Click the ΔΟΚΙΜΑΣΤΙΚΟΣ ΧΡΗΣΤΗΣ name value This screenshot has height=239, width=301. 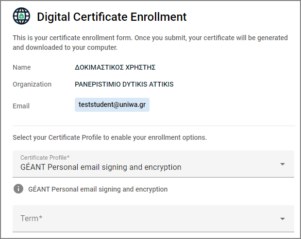pos(115,67)
